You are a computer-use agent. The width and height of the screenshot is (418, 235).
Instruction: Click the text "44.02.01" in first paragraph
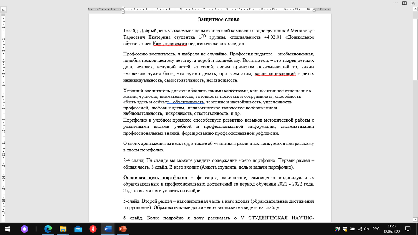coord(272,37)
